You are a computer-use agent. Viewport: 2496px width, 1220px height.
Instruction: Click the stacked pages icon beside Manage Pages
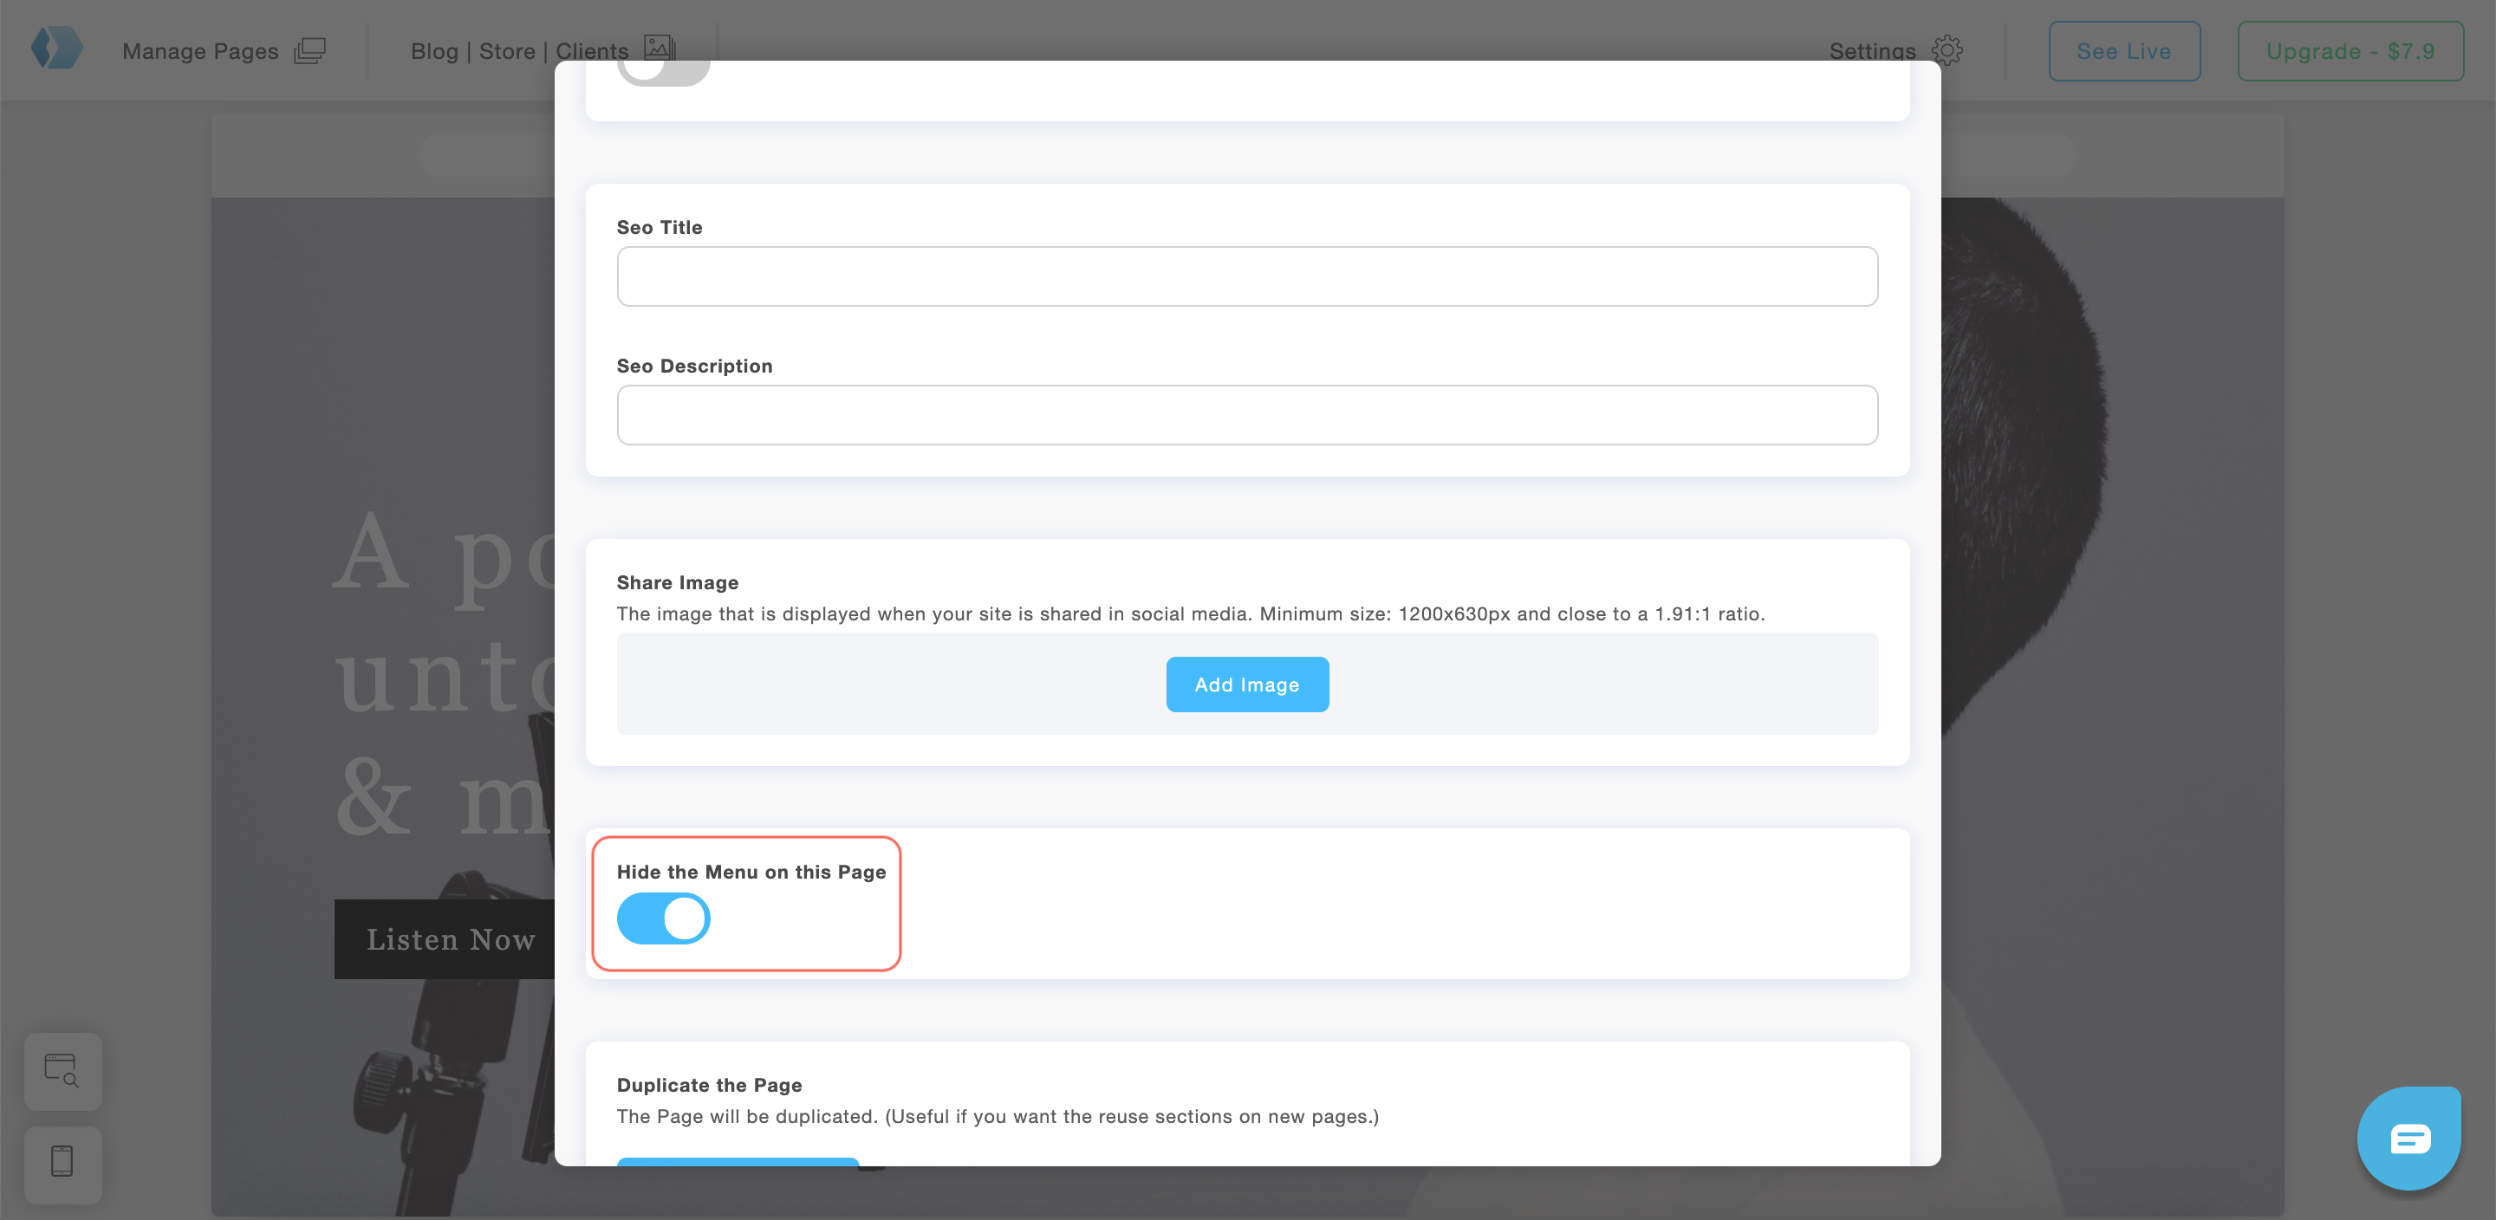coord(309,50)
